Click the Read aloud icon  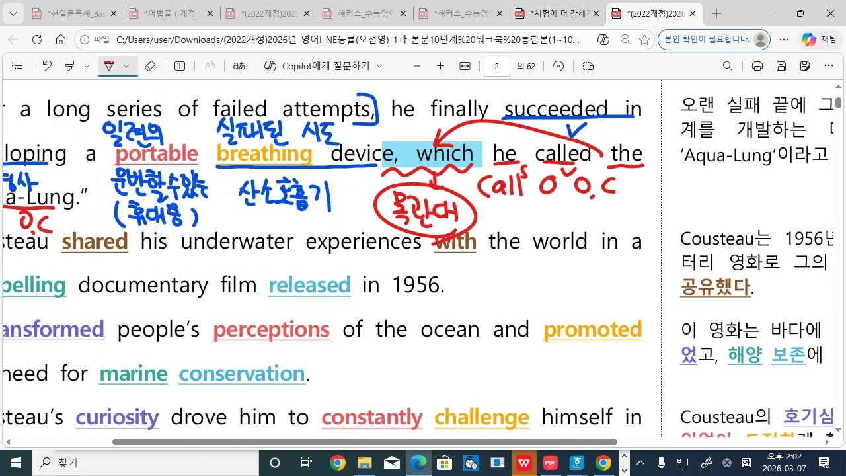(210, 66)
